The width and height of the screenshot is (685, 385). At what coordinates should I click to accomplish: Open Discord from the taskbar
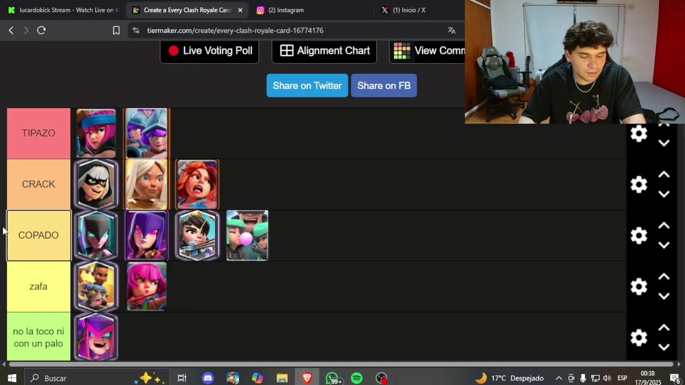(208, 378)
